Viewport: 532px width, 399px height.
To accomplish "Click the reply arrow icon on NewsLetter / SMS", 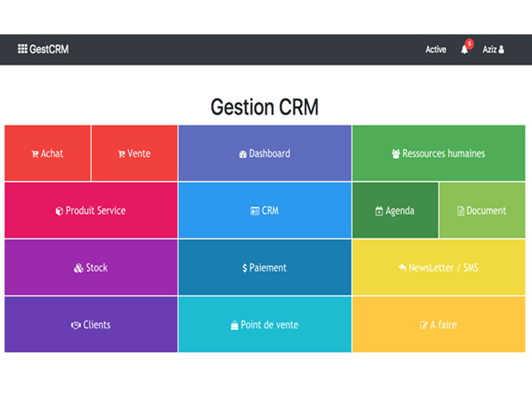I will [x=402, y=268].
